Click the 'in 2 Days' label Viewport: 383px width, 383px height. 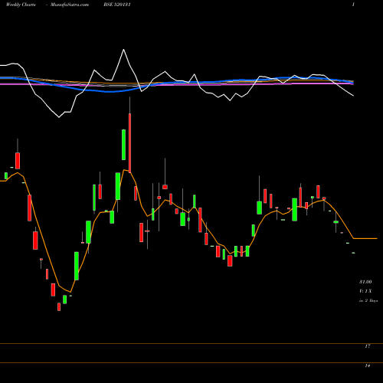pyautogui.click(x=368, y=301)
